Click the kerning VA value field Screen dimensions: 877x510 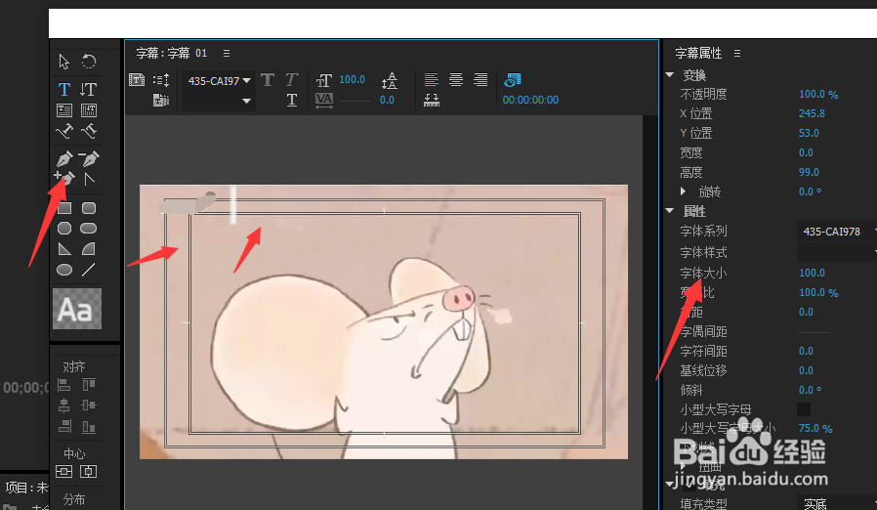coord(355,101)
